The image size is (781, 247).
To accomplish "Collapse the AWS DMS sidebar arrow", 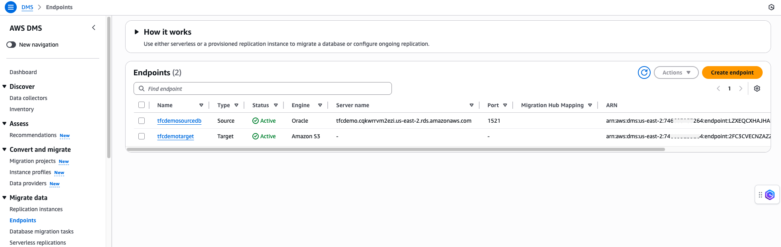I will point(94,27).
